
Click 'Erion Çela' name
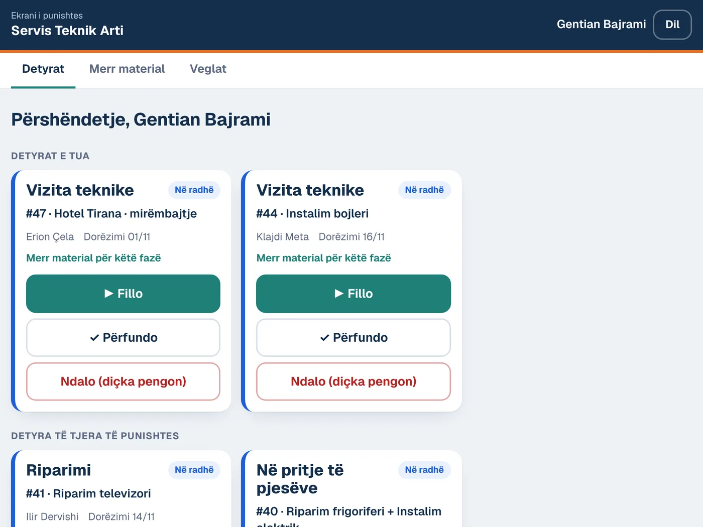point(50,237)
